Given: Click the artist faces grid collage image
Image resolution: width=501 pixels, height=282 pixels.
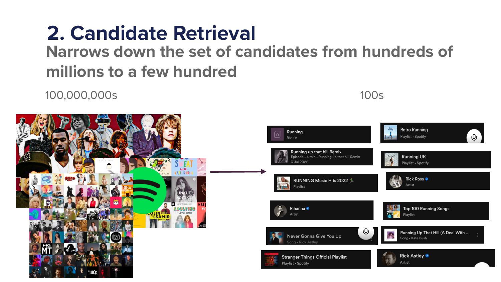Looking at the screenshot, I should point(81,226).
